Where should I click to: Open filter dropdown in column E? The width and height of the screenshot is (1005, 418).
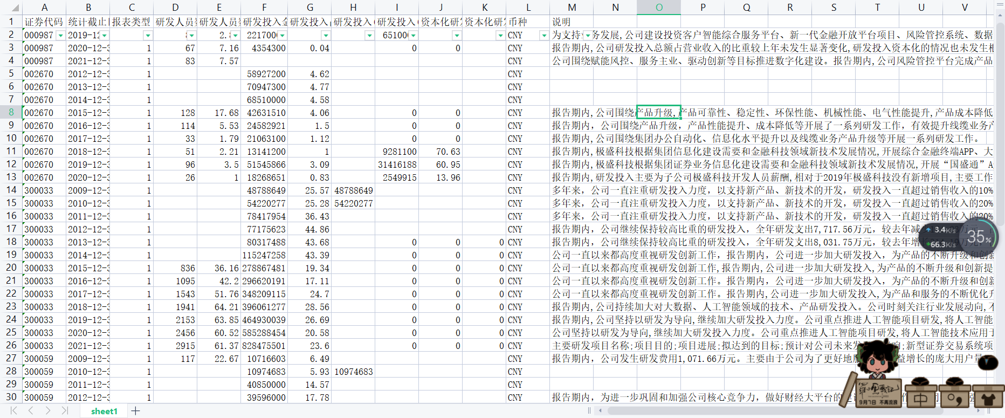[235, 35]
